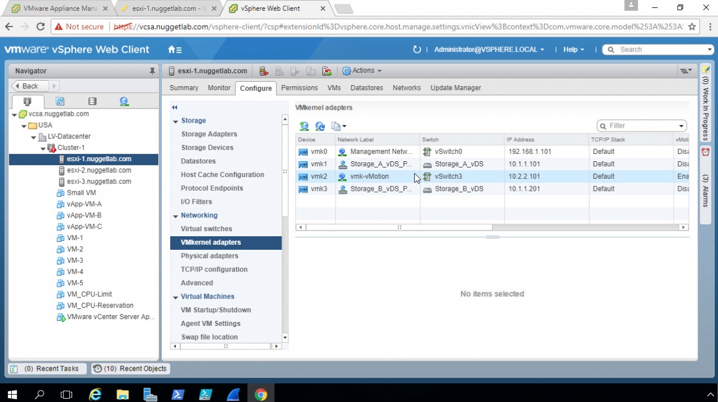718x402 pixels.
Task: Open the Storage inventory tab in Navigator
Action: [92, 102]
